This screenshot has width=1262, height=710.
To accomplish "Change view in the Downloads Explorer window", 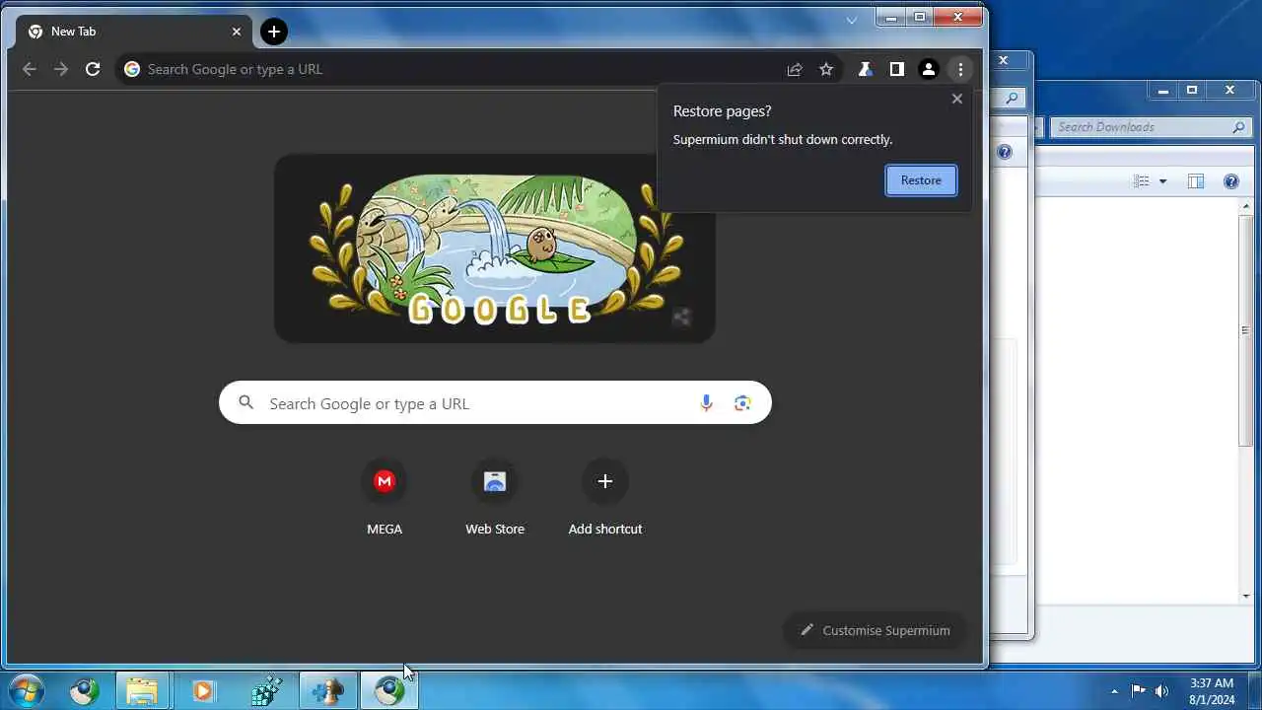I will click(x=1142, y=181).
